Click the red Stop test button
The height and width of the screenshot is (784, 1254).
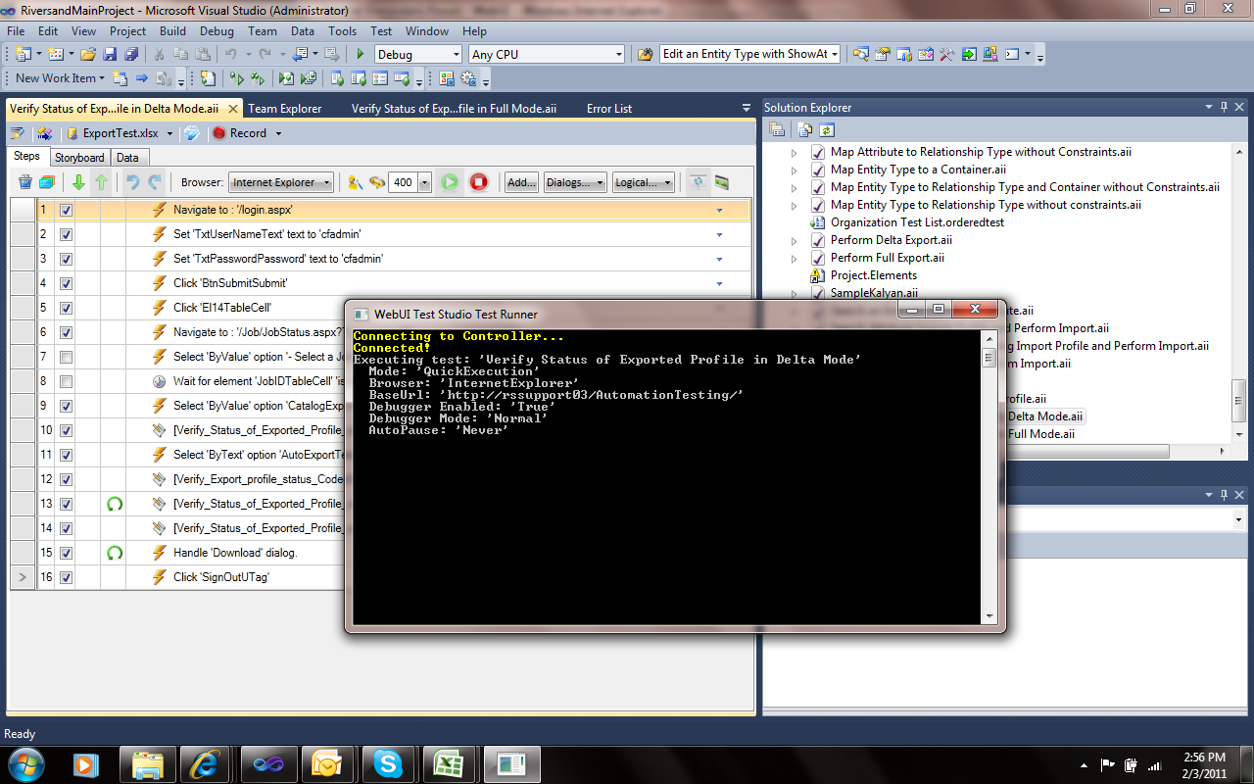pos(478,182)
